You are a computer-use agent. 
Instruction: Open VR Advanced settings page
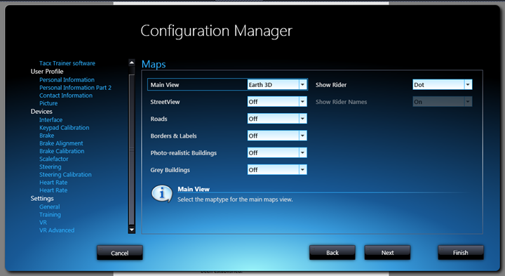[x=57, y=230]
